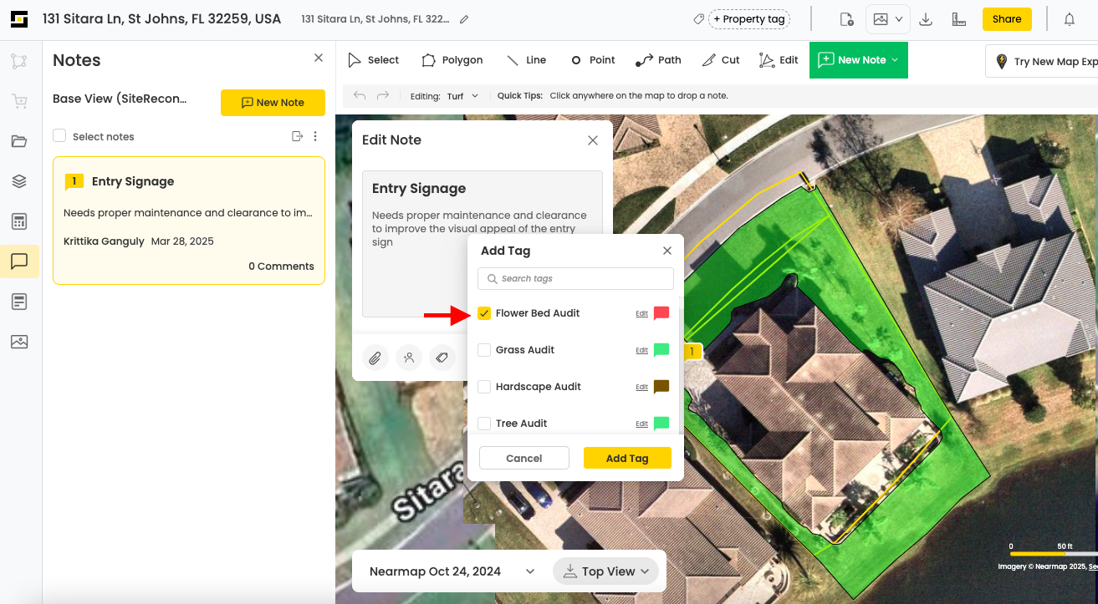1098x604 pixels.
Task: Open the layers sidebar icon
Action: (x=19, y=181)
